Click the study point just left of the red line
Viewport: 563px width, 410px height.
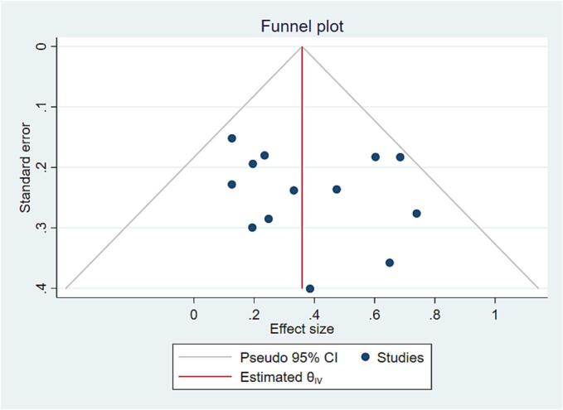[x=294, y=191]
